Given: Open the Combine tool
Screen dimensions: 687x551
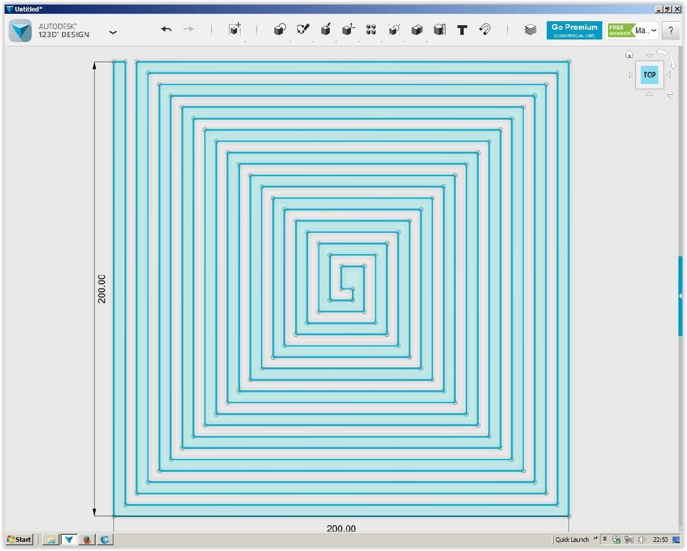Looking at the screenshot, I should click(417, 30).
